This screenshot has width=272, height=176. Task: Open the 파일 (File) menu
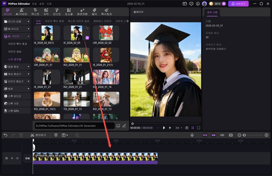tap(34, 4)
